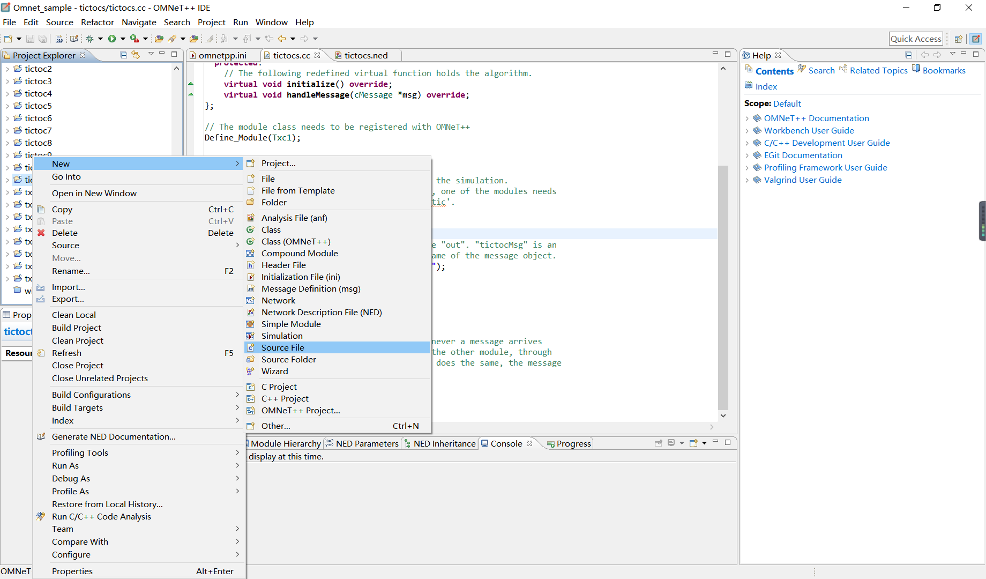Screen dimensions: 986x579
Task: Click Delete in the context menu
Action: [138, 233]
